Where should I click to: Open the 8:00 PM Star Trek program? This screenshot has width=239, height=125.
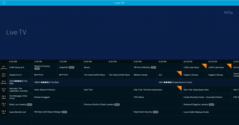click(107, 90)
